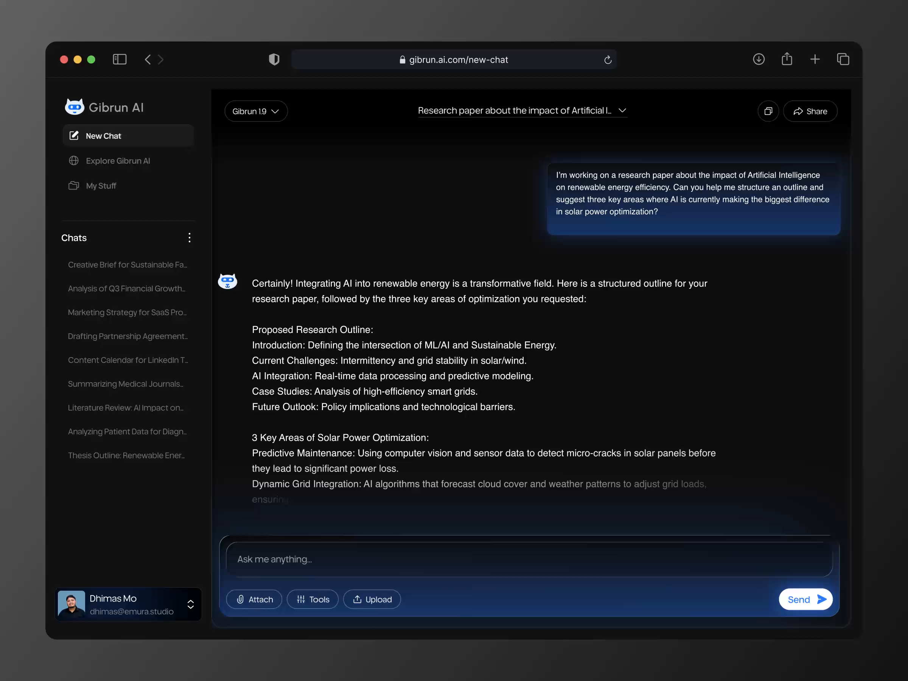Copy conversation using the copy icon
The width and height of the screenshot is (908, 681).
pyautogui.click(x=768, y=111)
